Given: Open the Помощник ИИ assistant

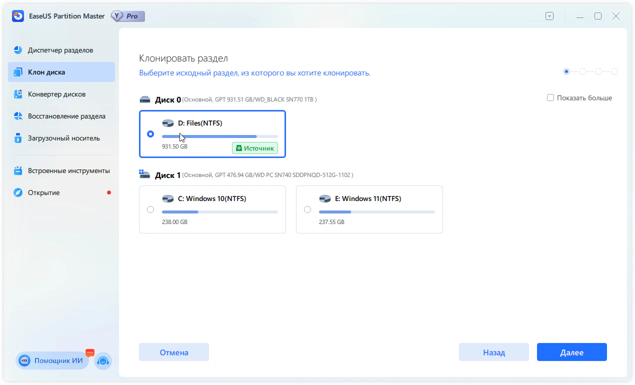Looking at the screenshot, I should tap(52, 360).
